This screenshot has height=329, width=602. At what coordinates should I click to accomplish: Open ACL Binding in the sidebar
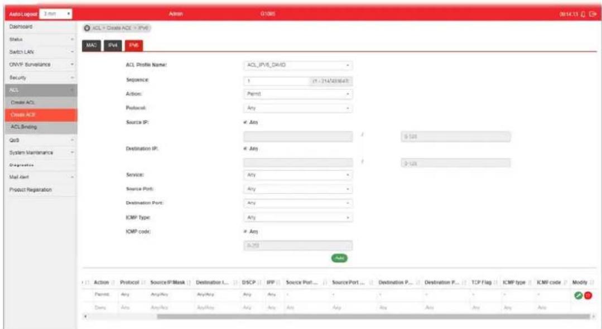(41, 127)
